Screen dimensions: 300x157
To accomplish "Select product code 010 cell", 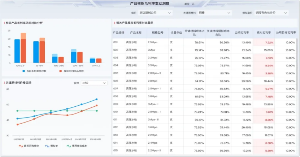I will coord(119,112).
